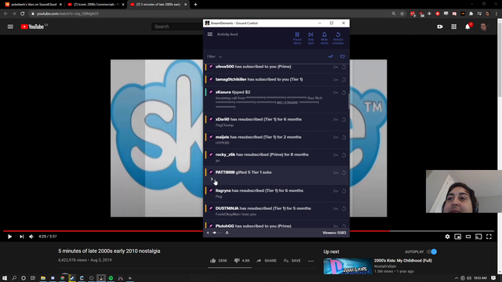Enter YouTube fullscreen mode
The height and width of the screenshot is (282, 502).
click(x=489, y=237)
